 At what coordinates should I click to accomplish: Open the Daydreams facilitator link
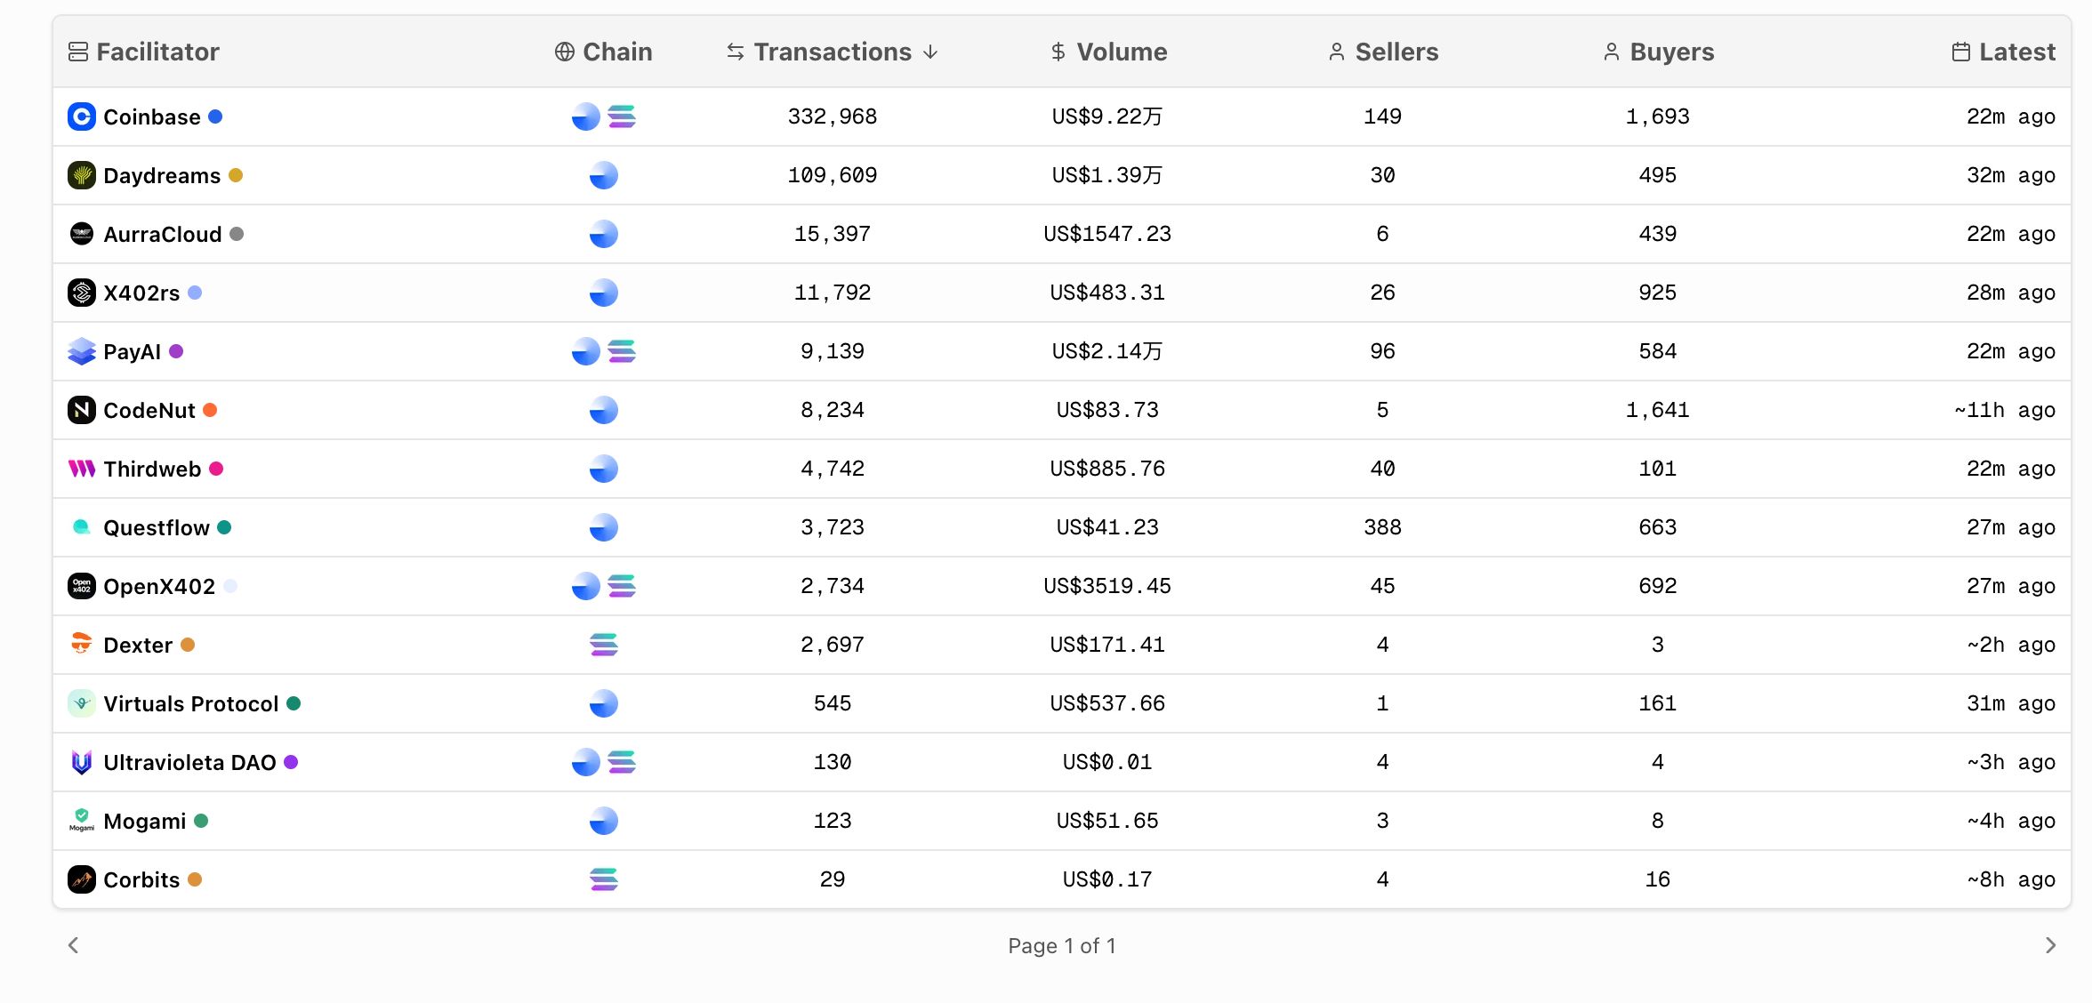pos(161,175)
